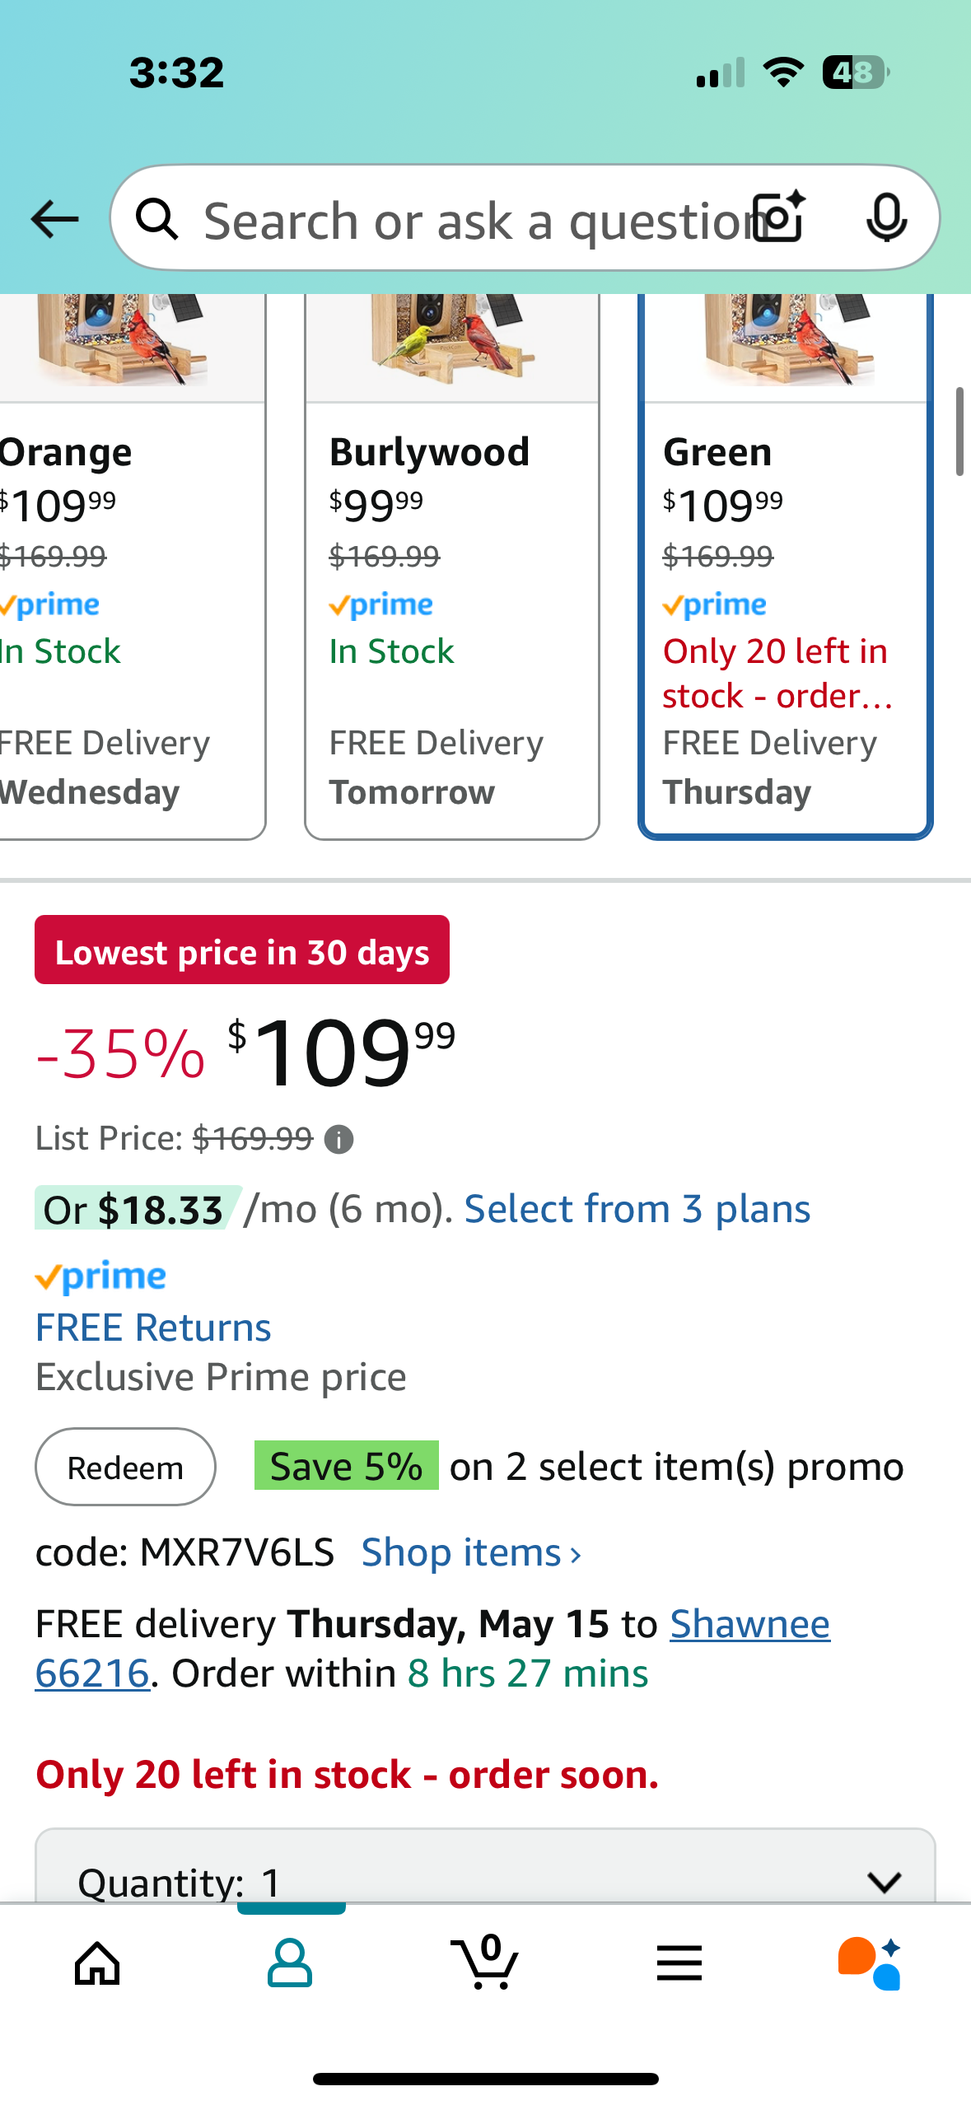The image size is (971, 2105).
Task: Select the Green color option
Action: click(786, 567)
